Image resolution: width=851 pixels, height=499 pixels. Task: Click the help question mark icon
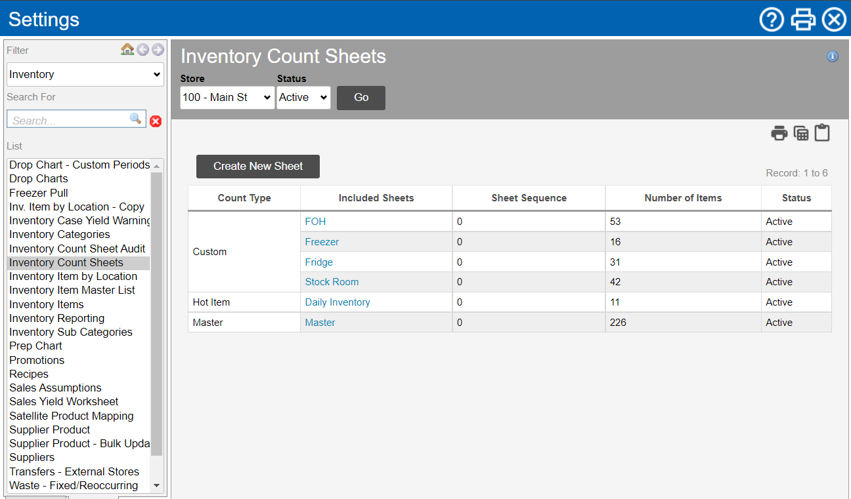click(772, 19)
